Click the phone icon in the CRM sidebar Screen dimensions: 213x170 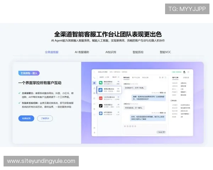(x=94, y=78)
